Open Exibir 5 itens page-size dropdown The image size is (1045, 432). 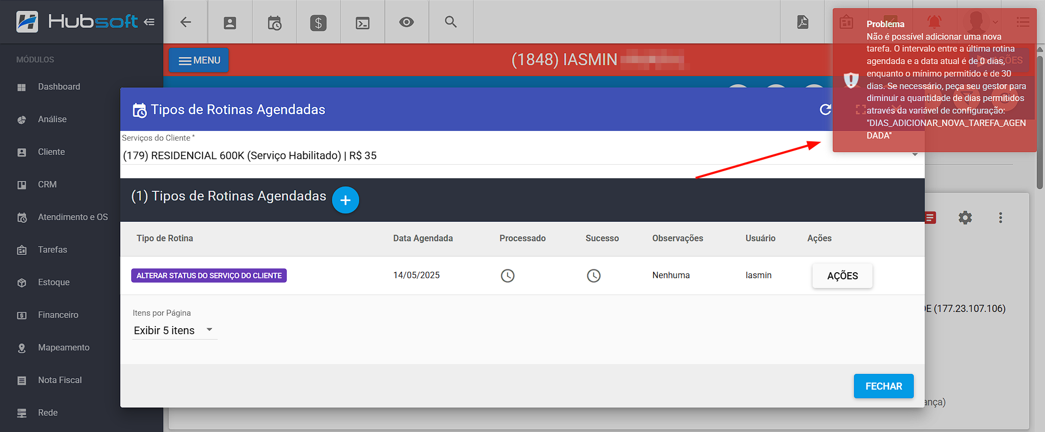pyautogui.click(x=175, y=330)
